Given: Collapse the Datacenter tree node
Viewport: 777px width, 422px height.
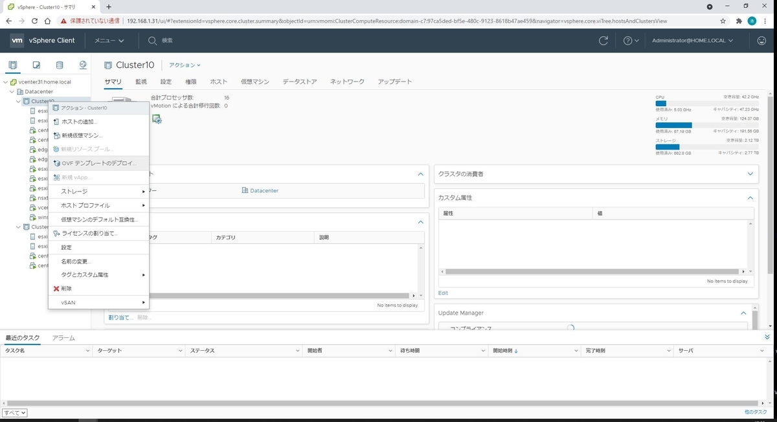Looking at the screenshot, I should click(13, 92).
